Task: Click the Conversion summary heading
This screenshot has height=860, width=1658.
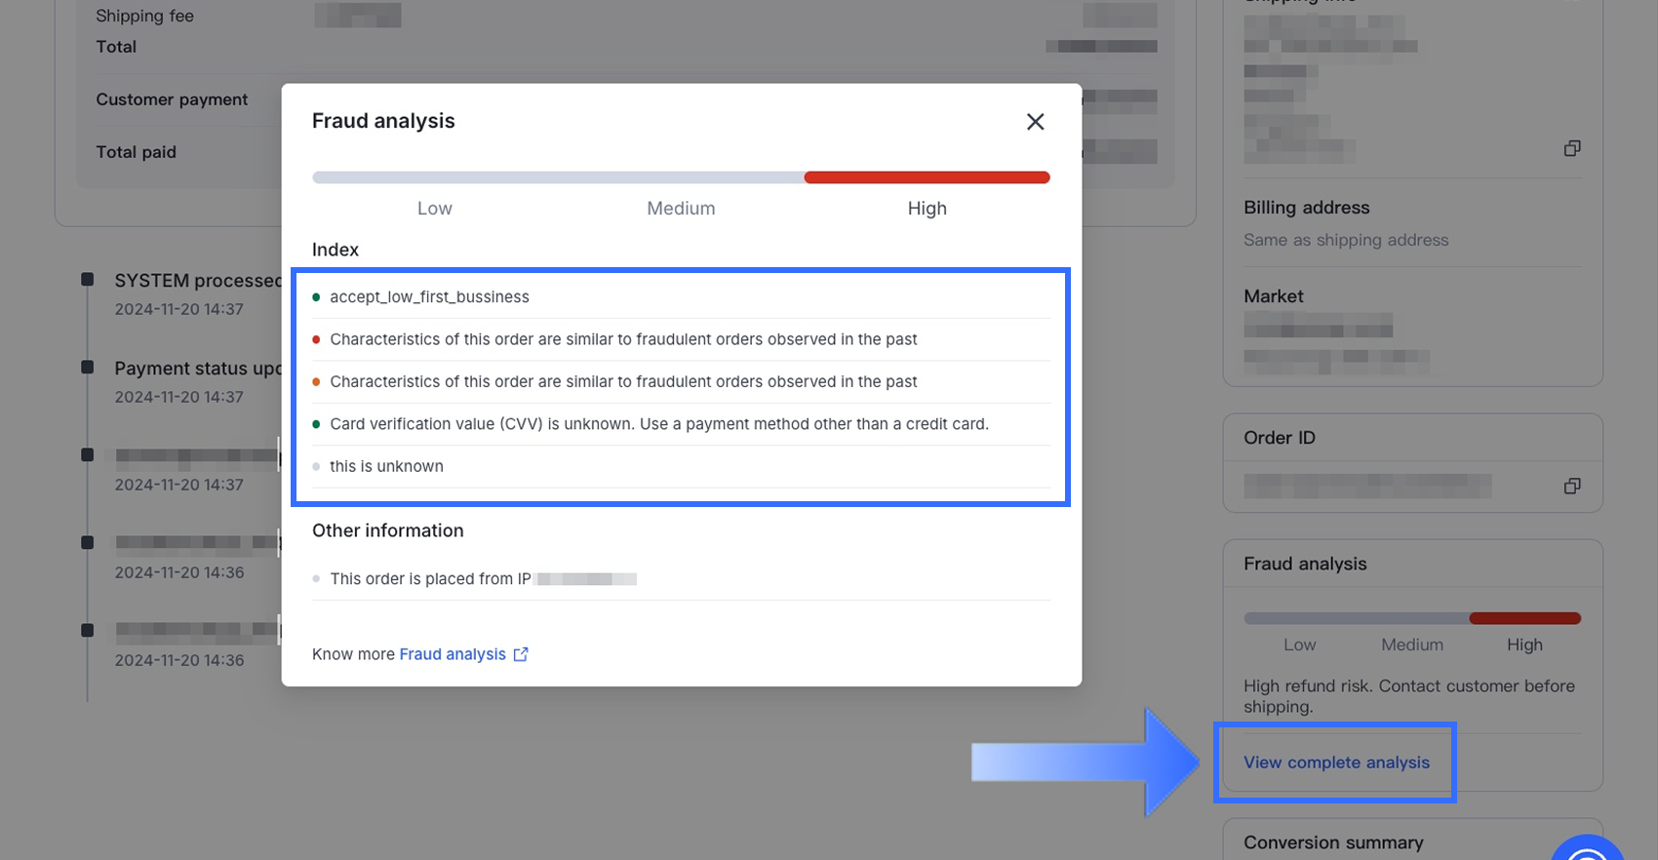Action: pyautogui.click(x=1333, y=842)
